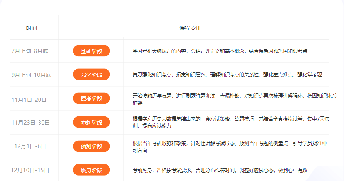Image resolution: width=344 pixels, height=181 pixels.
Task: Open the 模考阶段 stage button
Action: pyautogui.click(x=91, y=99)
